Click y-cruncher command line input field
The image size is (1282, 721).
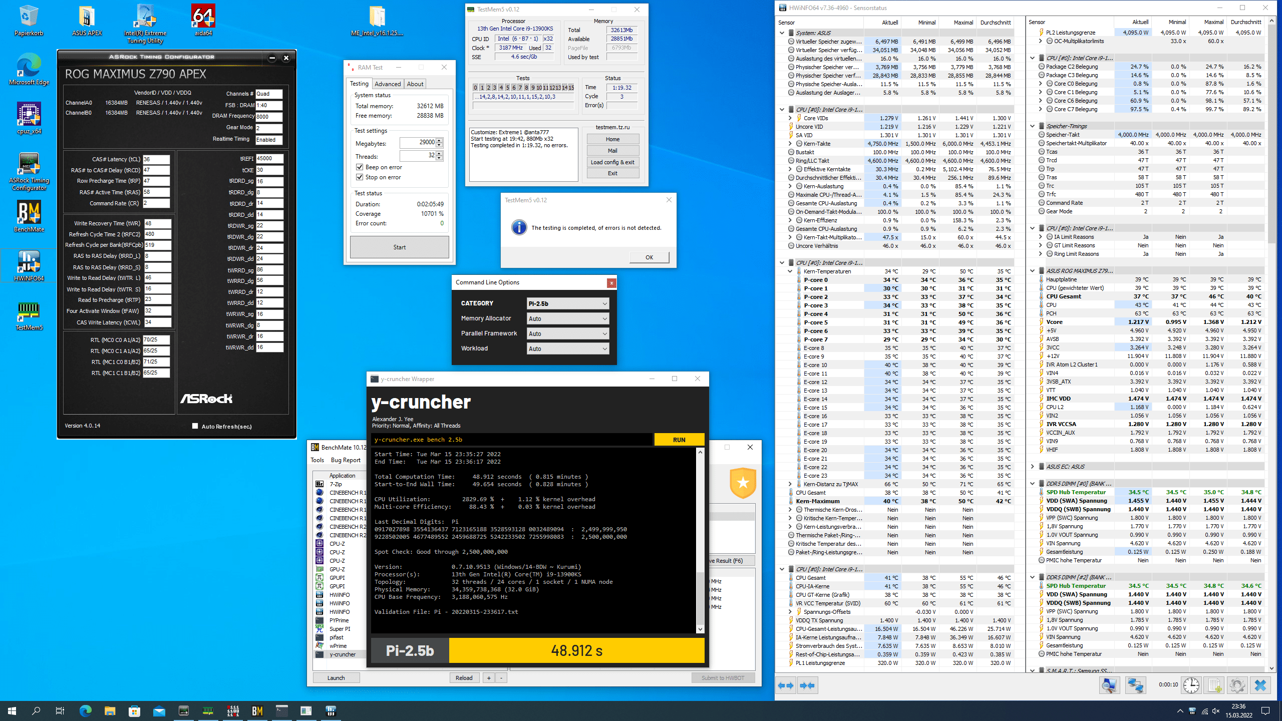[512, 440]
